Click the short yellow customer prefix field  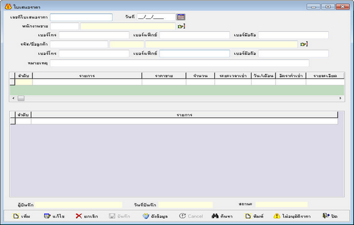[x=126, y=44]
